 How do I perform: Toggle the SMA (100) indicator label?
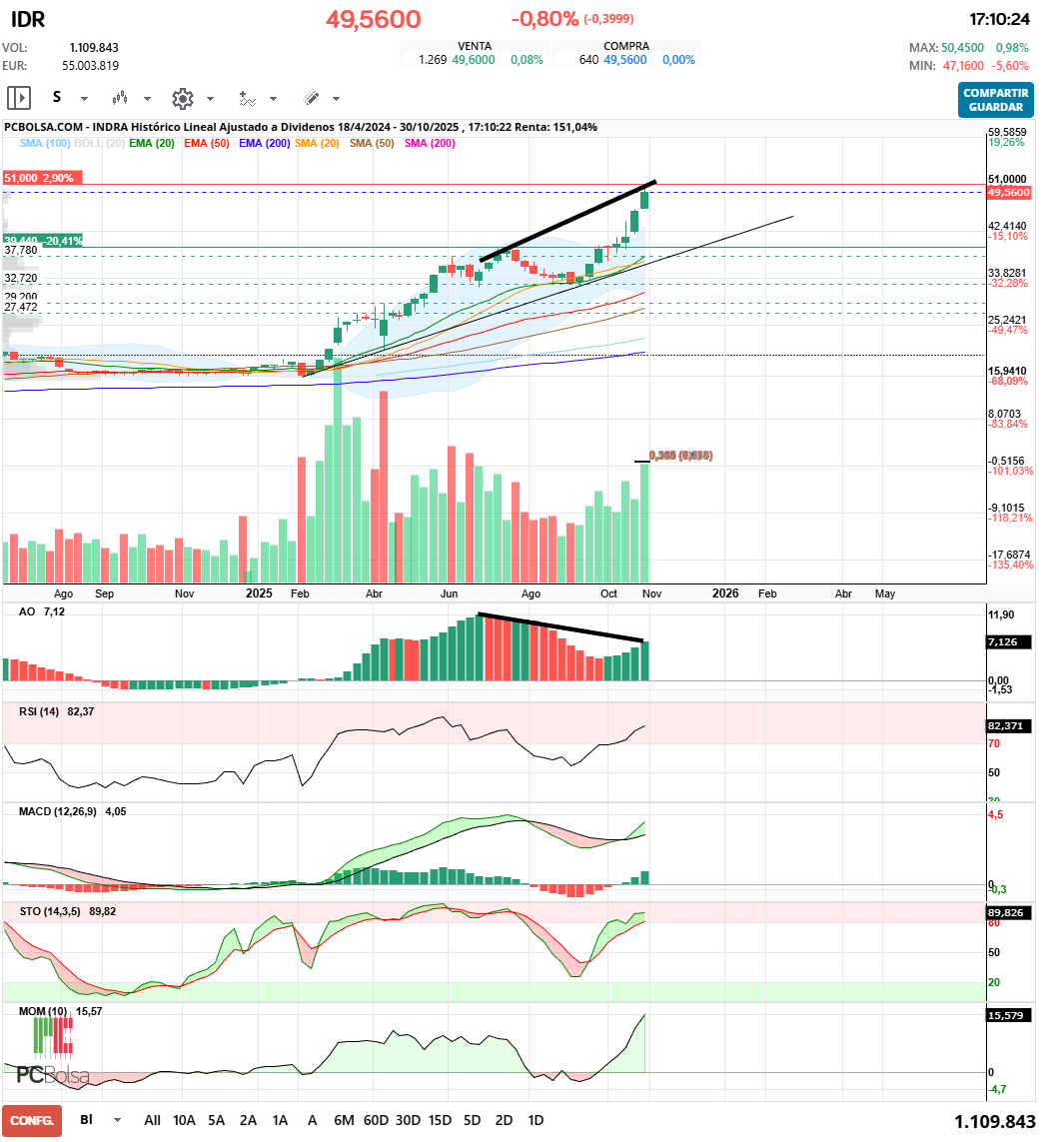pos(45,143)
